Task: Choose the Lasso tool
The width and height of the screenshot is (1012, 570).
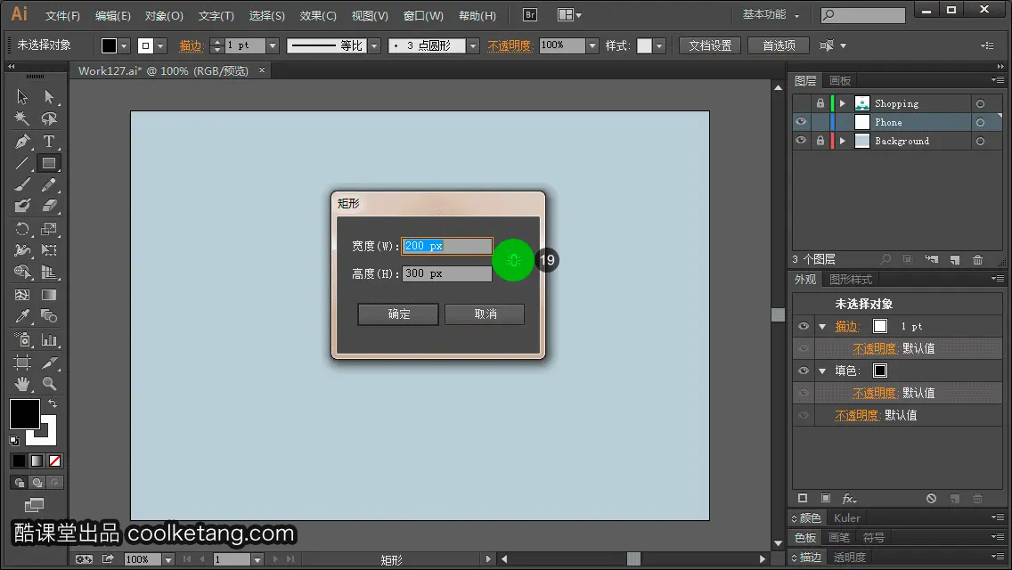Action: coord(49,118)
